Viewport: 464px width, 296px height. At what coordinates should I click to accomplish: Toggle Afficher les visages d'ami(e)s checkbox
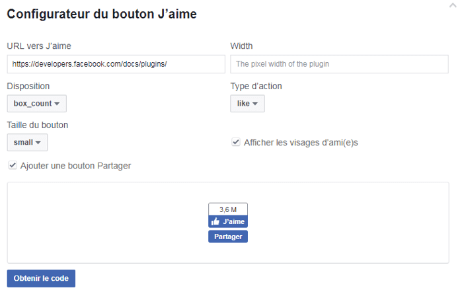pos(236,142)
